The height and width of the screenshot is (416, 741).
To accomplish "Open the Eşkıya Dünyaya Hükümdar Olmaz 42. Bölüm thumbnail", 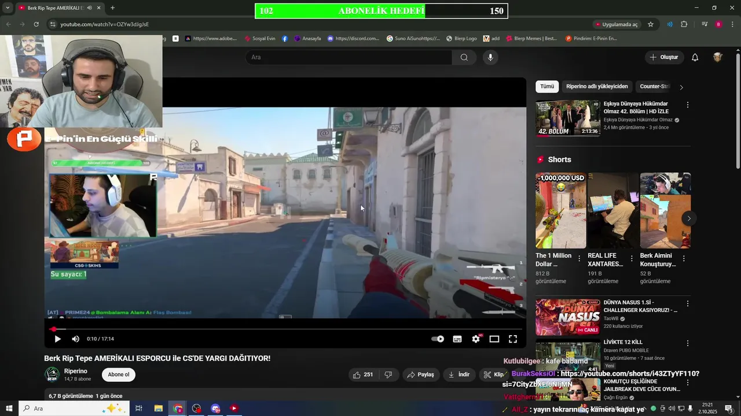I will pos(568,118).
